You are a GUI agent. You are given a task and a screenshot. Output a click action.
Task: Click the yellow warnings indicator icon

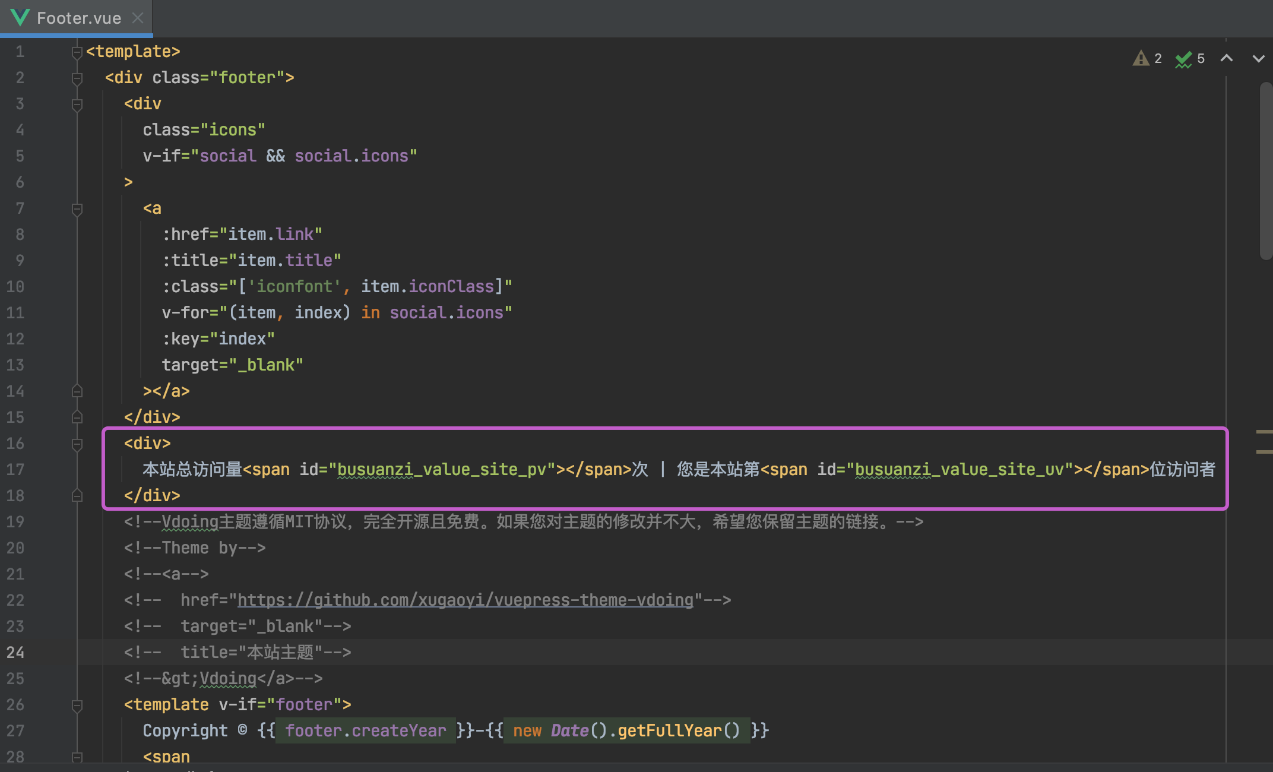point(1141,58)
